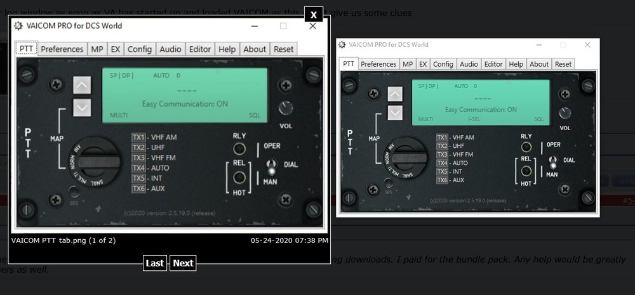Select TX6 AUX in right window
This screenshot has height=295, width=635.
click(x=450, y=180)
